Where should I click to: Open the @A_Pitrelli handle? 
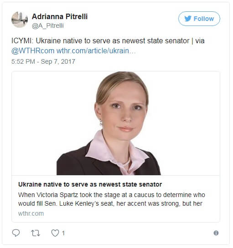48,25
